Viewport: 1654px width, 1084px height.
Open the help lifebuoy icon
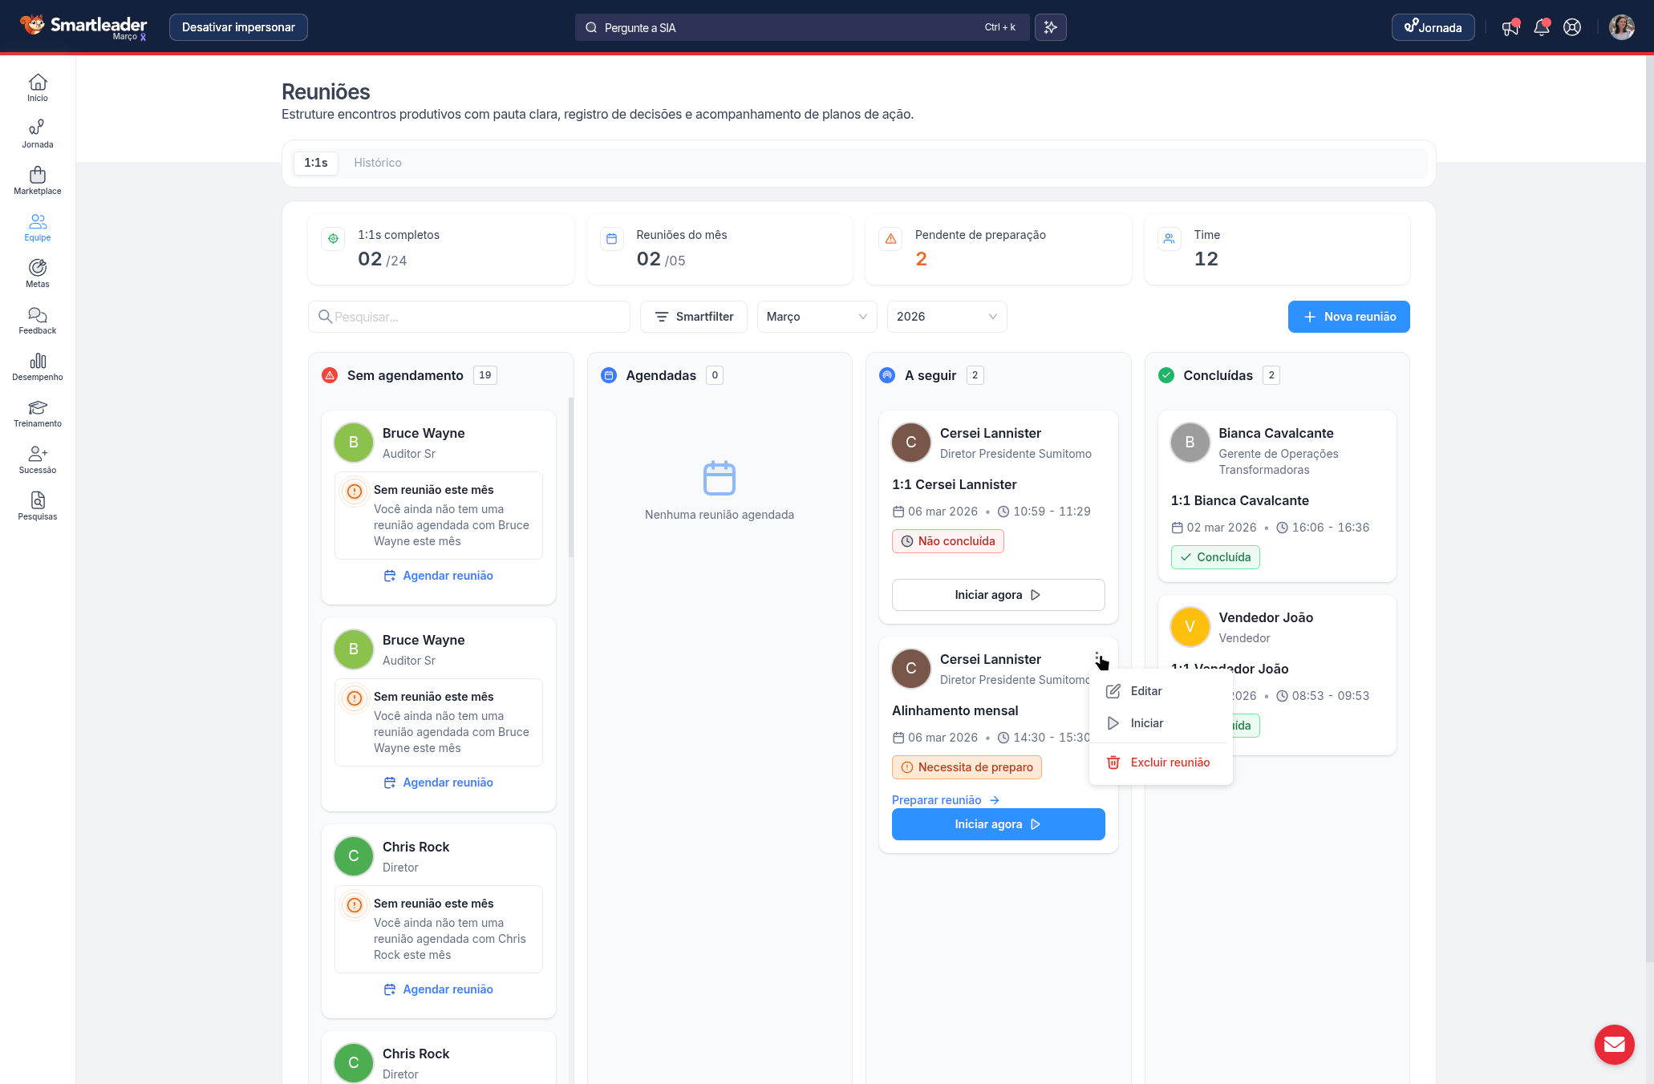(1572, 27)
